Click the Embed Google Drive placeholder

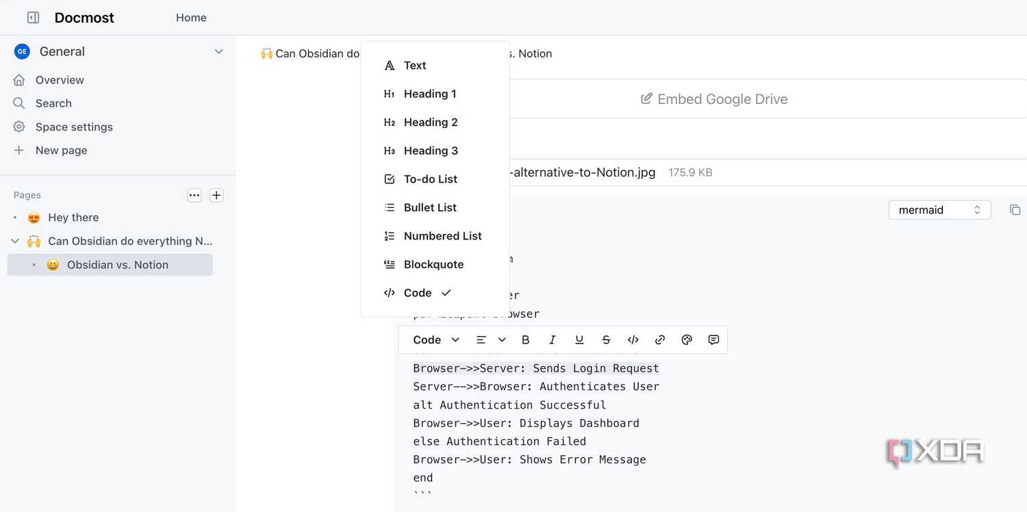coord(714,99)
